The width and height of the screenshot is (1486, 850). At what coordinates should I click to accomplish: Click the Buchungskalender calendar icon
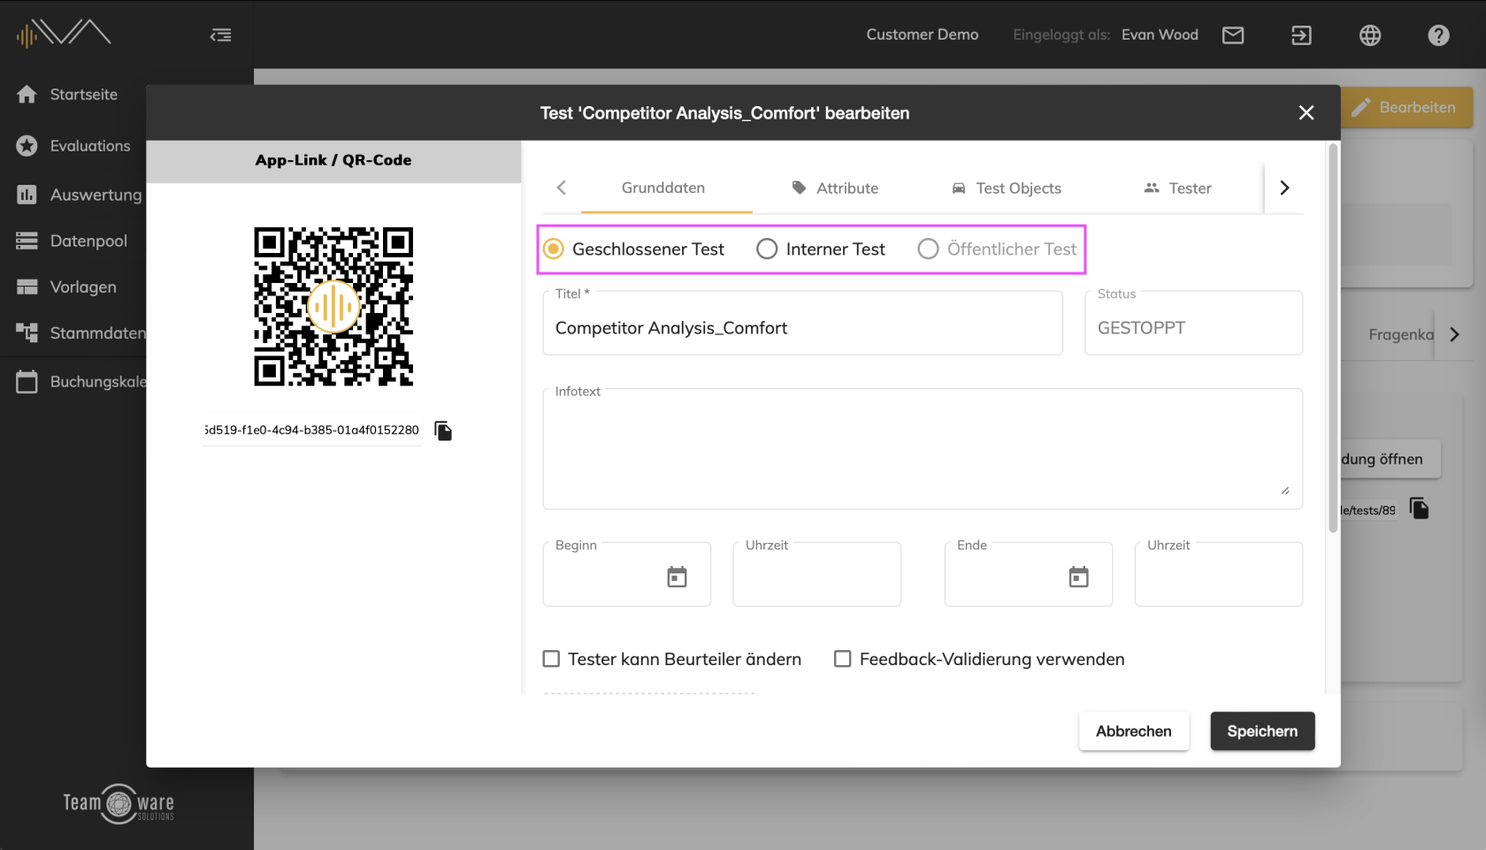point(27,382)
